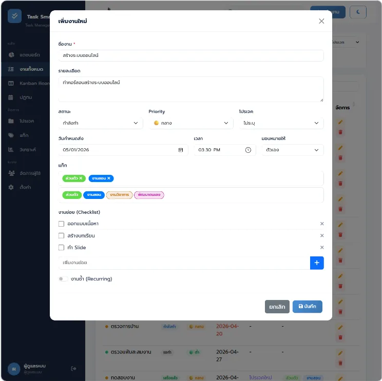Remove the selected ส่วนตัว tag via X
The width and height of the screenshot is (382, 381).
[81, 178]
